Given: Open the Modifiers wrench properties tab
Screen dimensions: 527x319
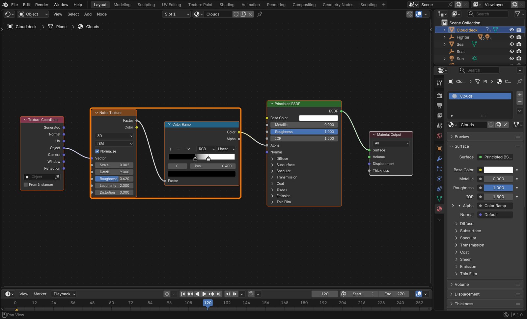Looking at the screenshot, I should [x=439, y=159].
